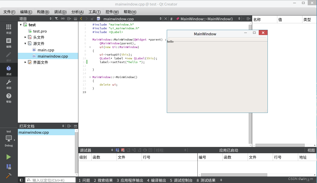Split the editor view

248,19
